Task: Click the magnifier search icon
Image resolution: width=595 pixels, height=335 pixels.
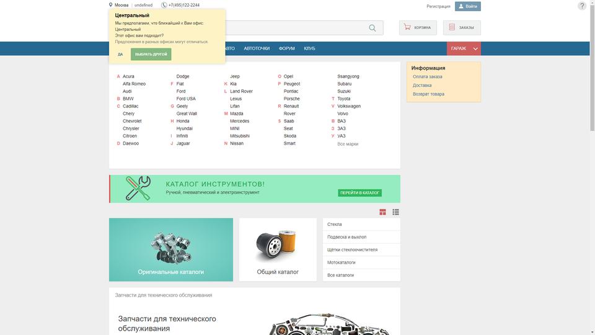Action: [372, 28]
